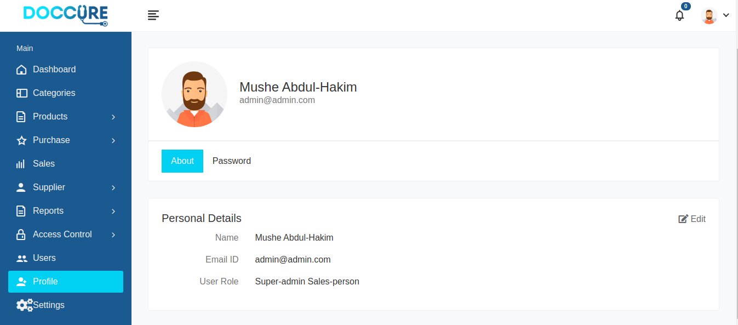Open notifications via the bell icon
The width and height of the screenshot is (738, 325).
(x=679, y=15)
